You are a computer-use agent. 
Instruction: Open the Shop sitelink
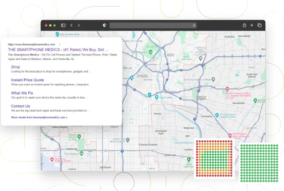pos(16,67)
